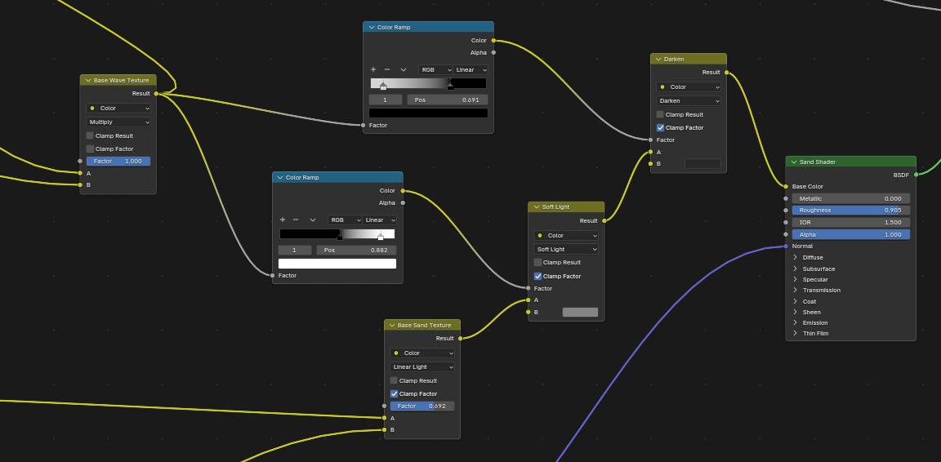Open RGB color mode on top Color Ramp

click(x=435, y=70)
